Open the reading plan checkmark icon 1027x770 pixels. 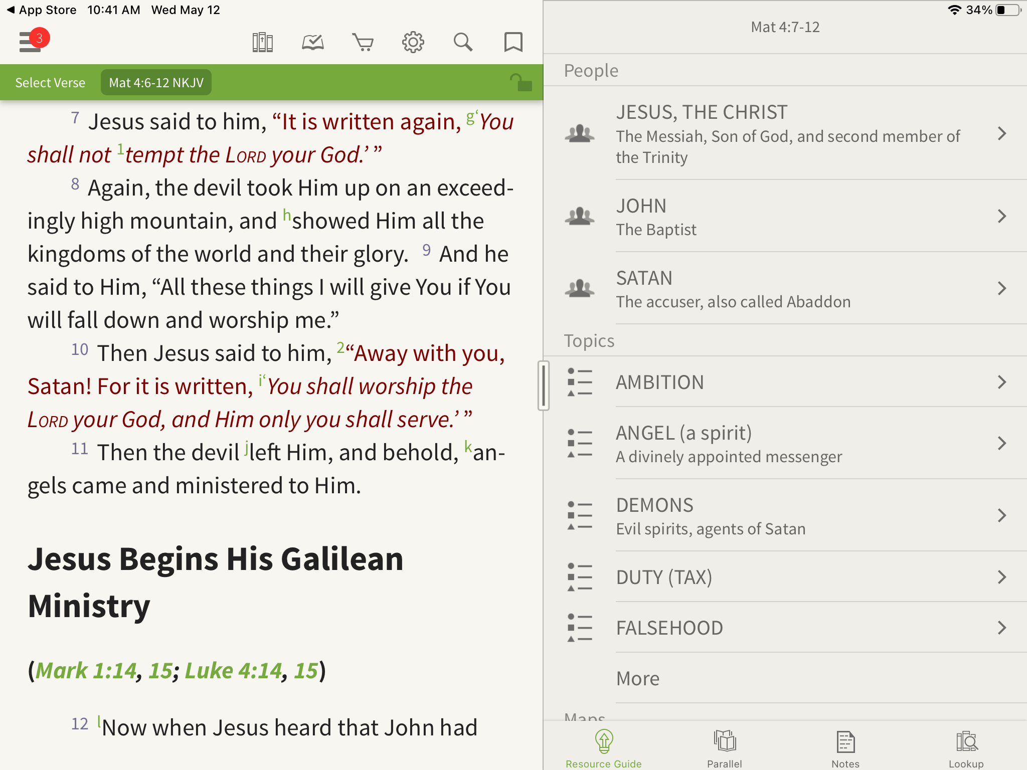click(x=313, y=42)
